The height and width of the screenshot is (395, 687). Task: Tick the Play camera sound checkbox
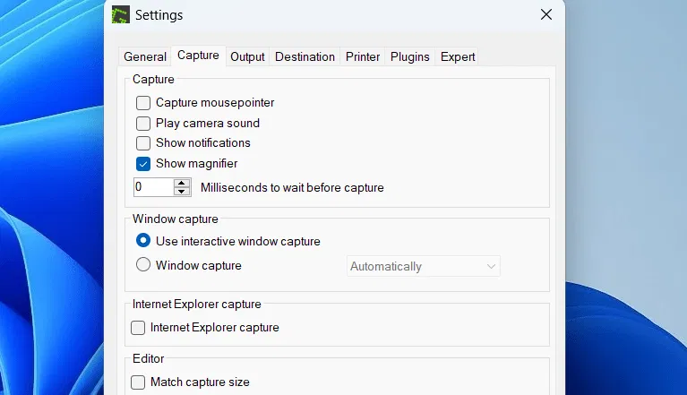click(x=143, y=124)
